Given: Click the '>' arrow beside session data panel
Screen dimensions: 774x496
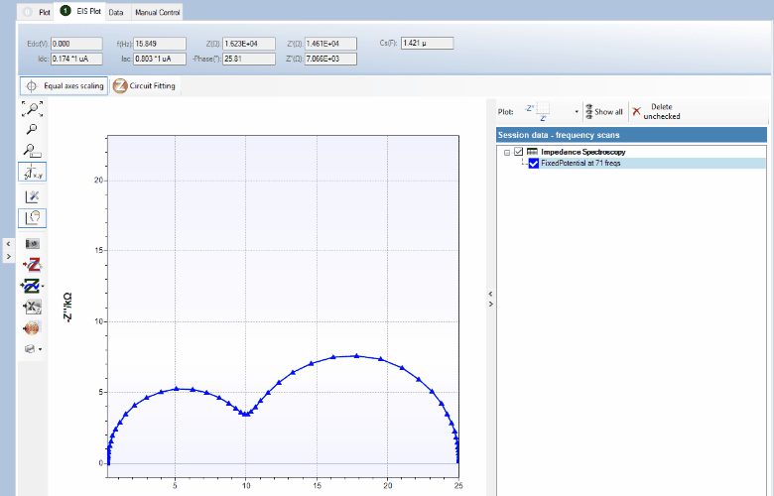Looking at the screenshot, I should pyautogui.click(x=490, y=304).
